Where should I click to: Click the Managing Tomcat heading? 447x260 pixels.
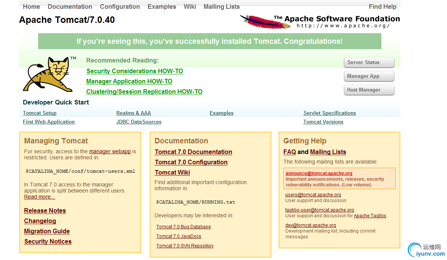tap(56, 141)
